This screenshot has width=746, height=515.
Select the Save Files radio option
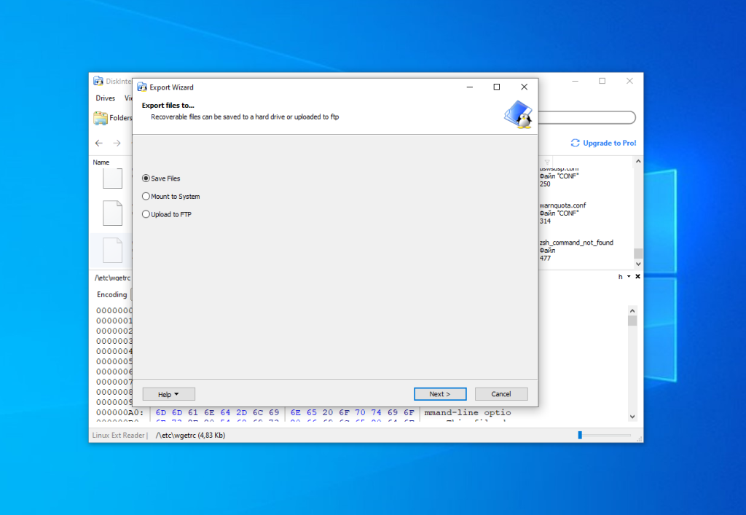tap(146, 178)
